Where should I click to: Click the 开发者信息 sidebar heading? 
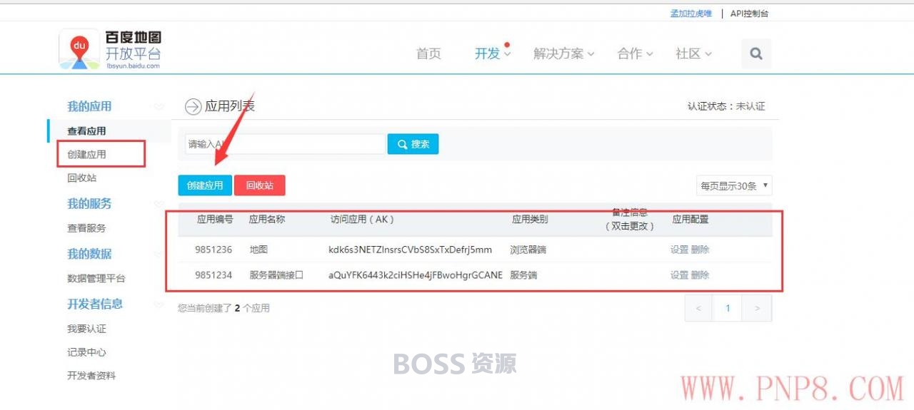pos(95,304)
